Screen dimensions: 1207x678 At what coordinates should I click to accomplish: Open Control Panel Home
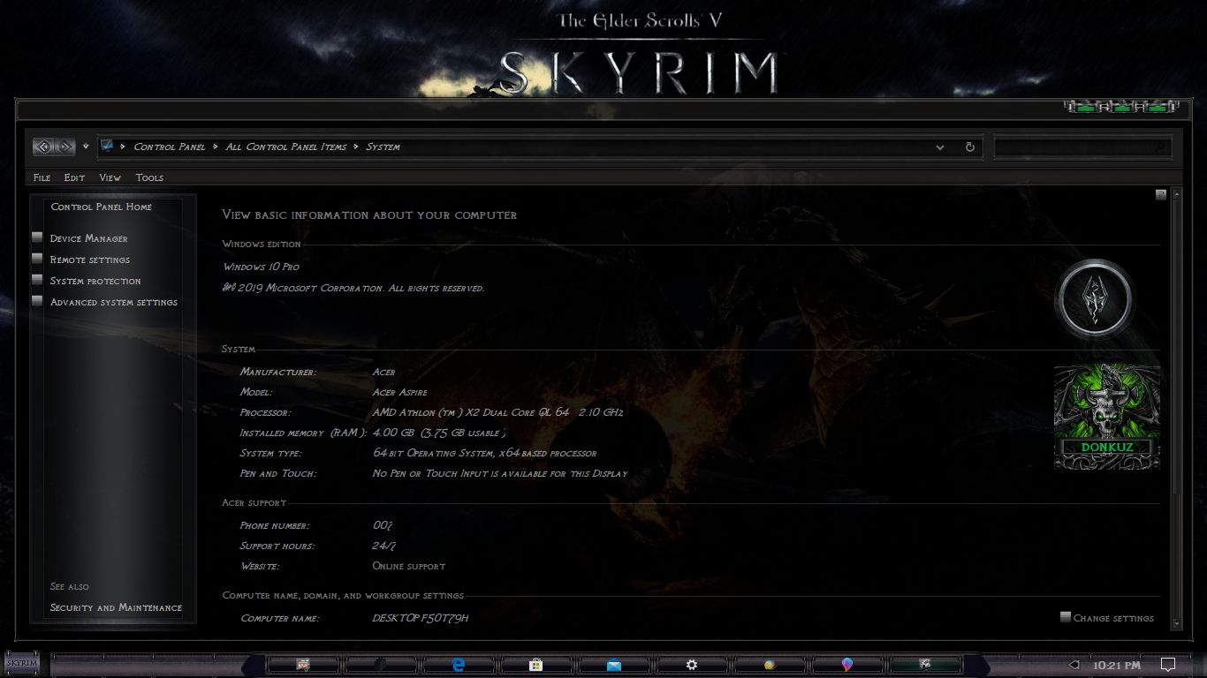pyautogui.click(x=102, y=207)
